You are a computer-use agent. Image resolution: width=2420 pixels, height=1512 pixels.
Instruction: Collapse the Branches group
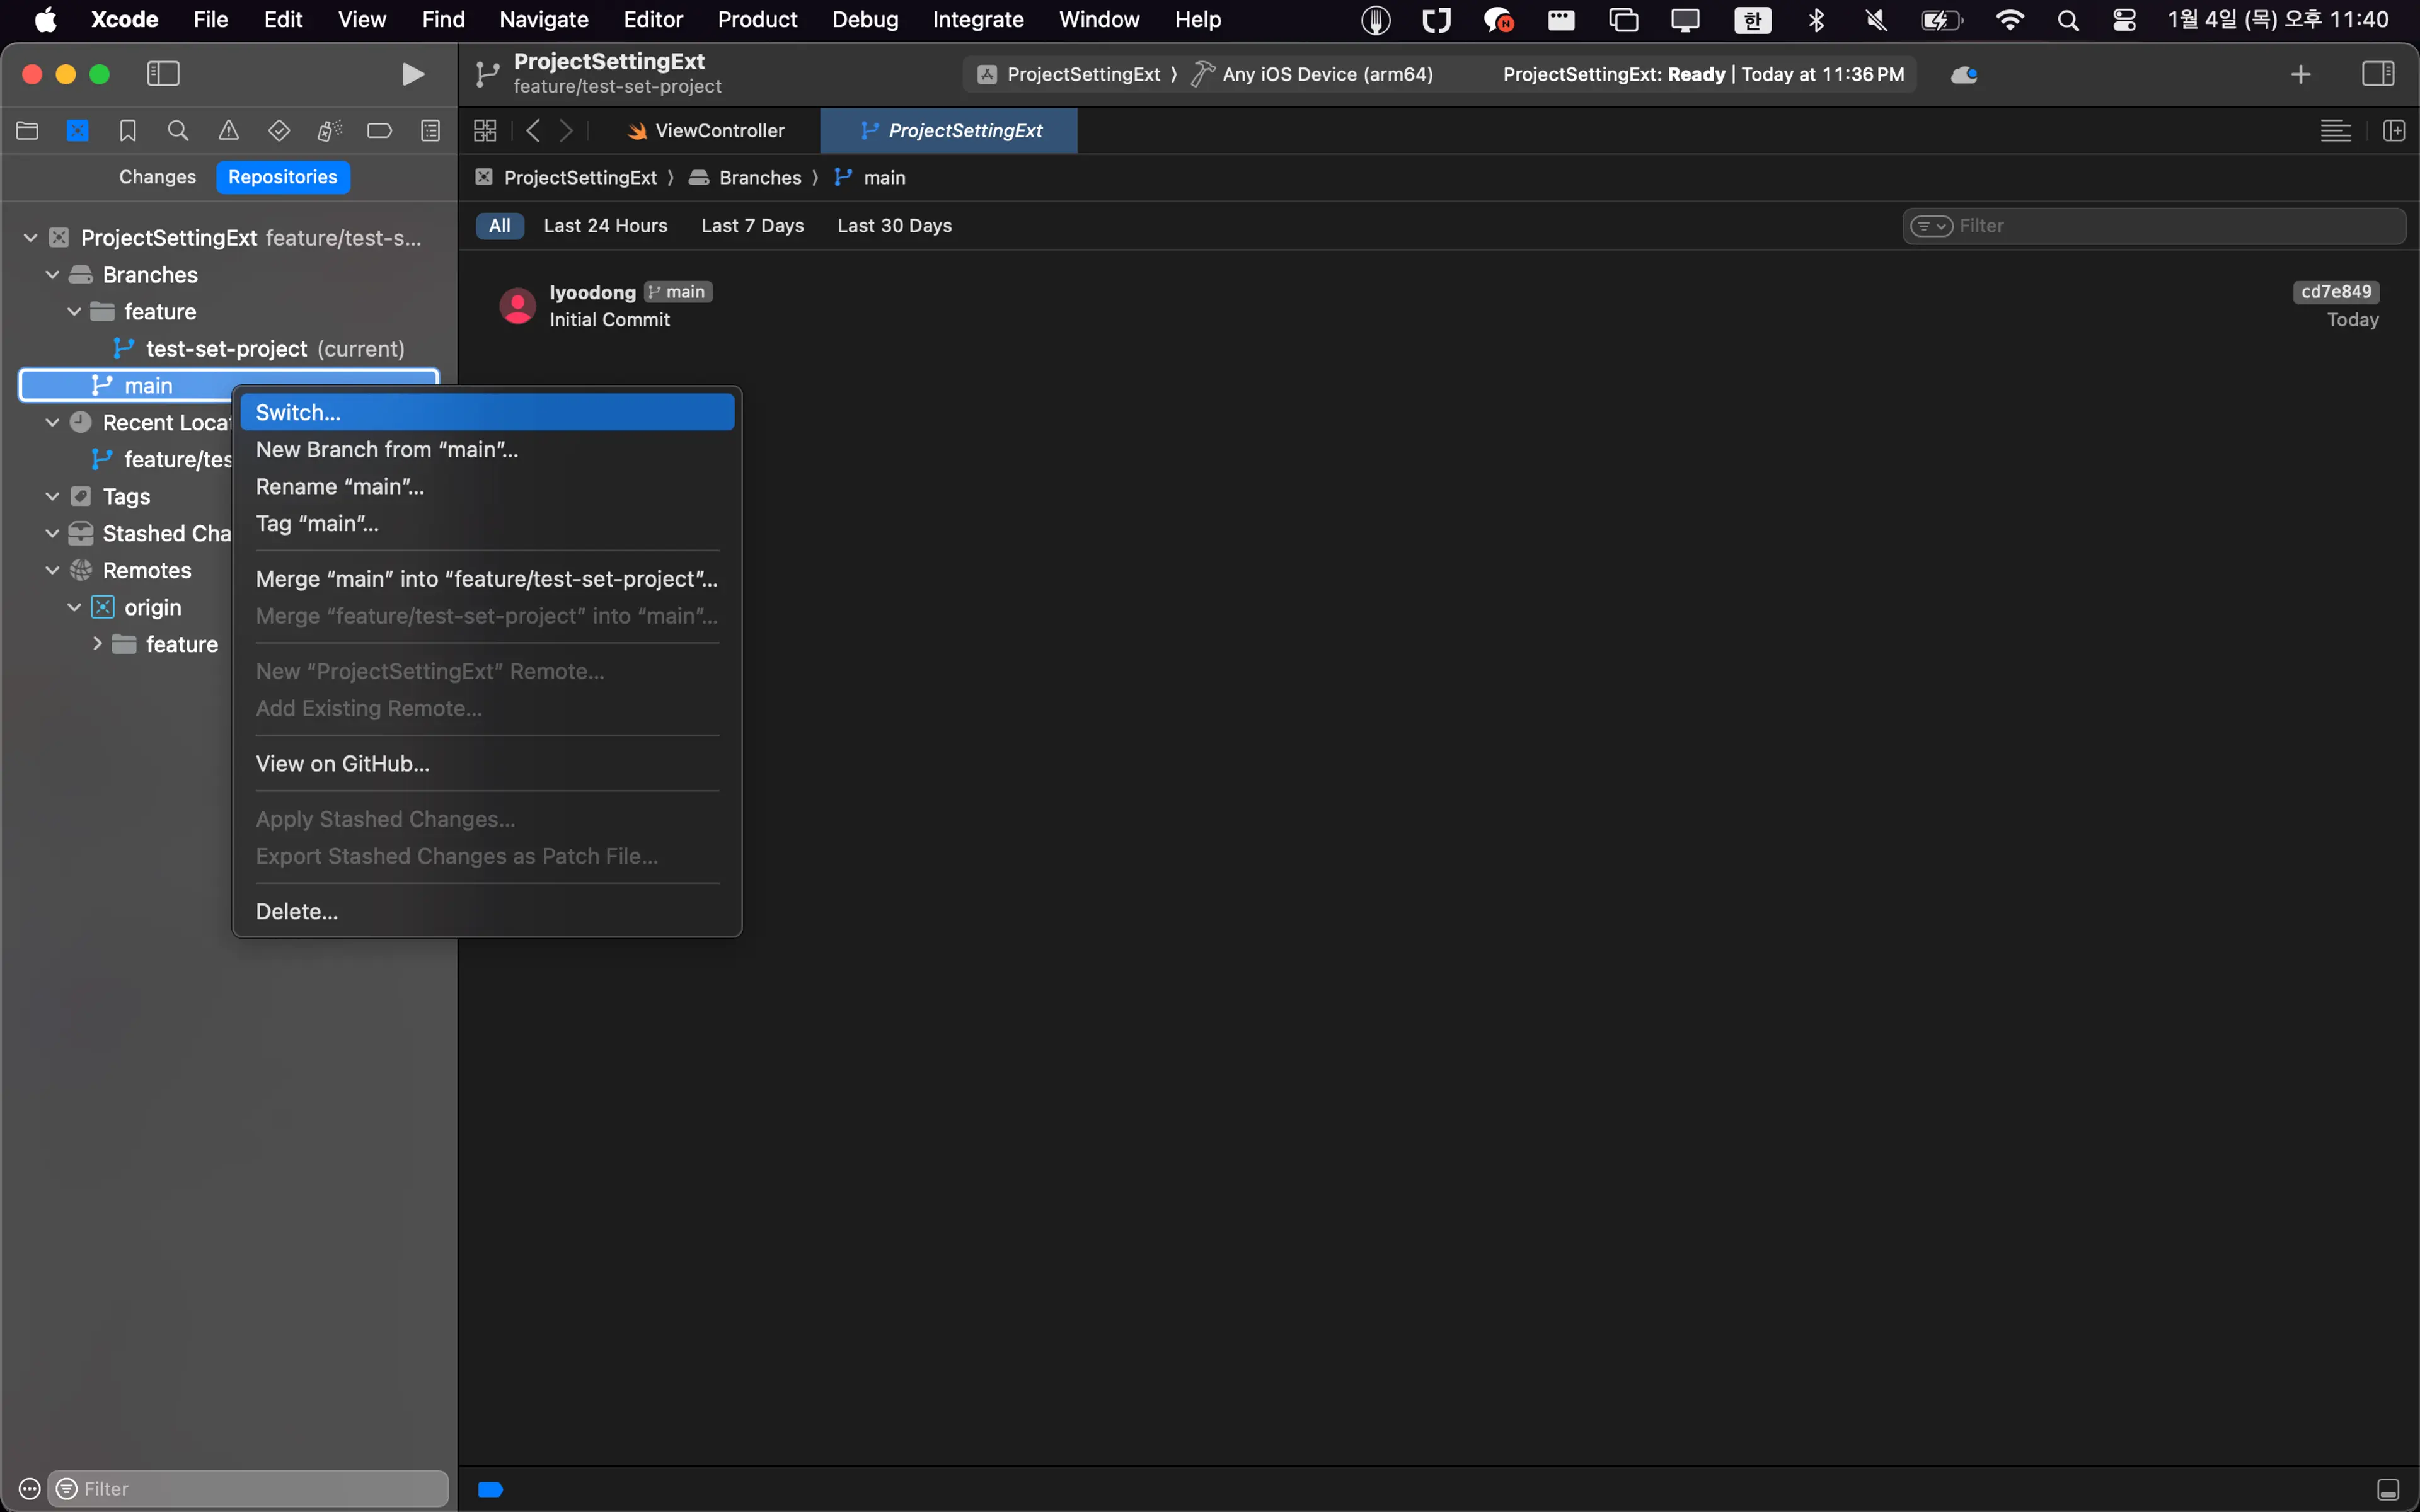(x=53, y=275)
